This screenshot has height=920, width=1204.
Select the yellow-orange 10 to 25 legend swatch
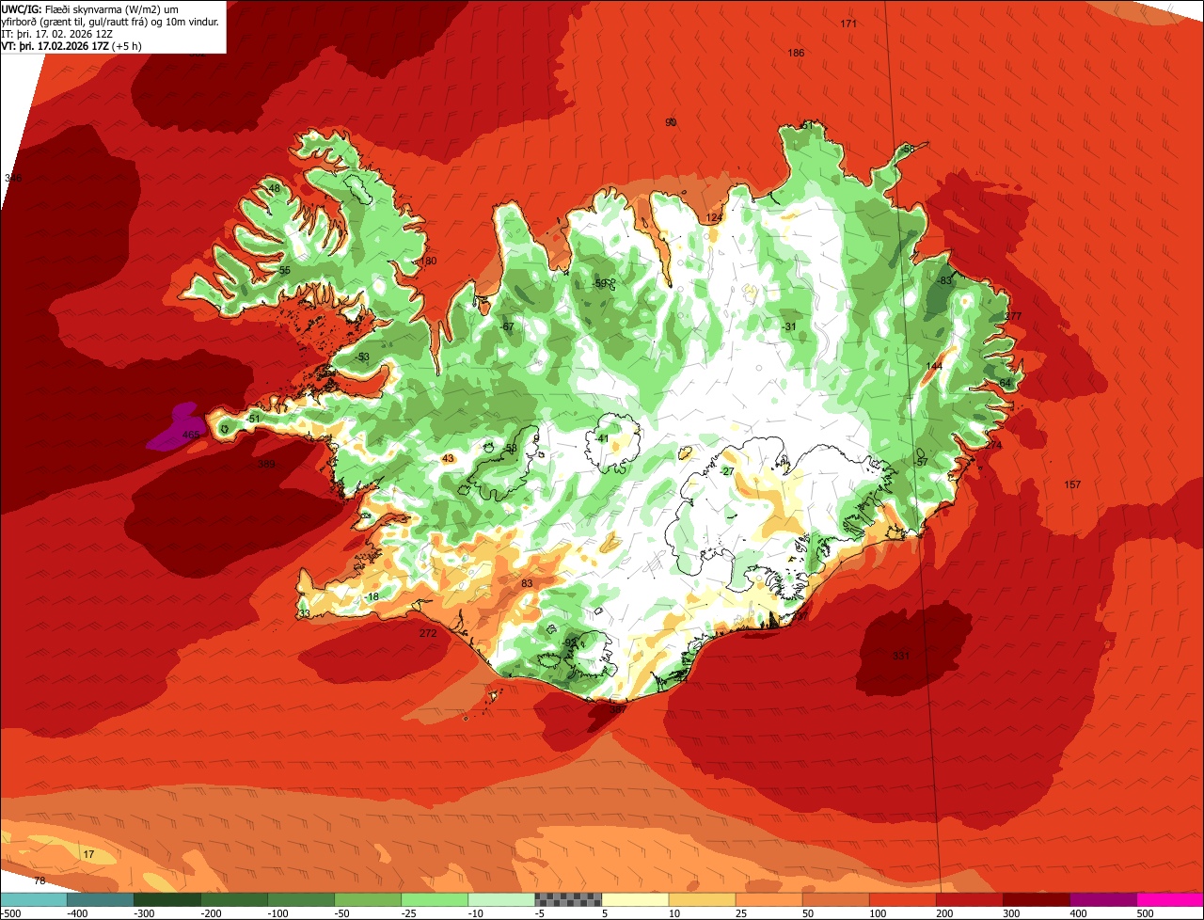point(701,899)
